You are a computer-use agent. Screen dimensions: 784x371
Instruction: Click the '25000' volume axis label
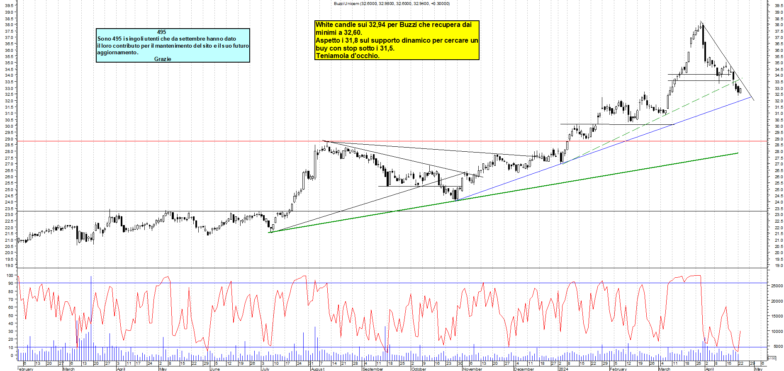click(777, 286)
